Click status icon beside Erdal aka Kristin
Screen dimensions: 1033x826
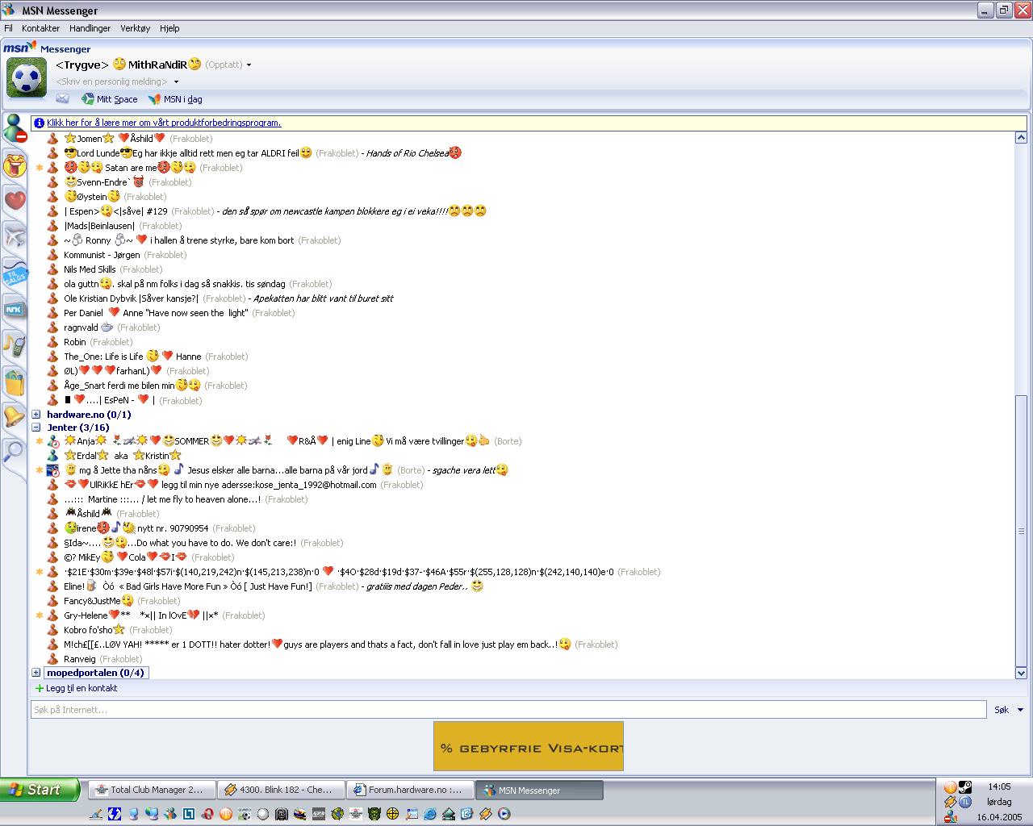(53, 456)
